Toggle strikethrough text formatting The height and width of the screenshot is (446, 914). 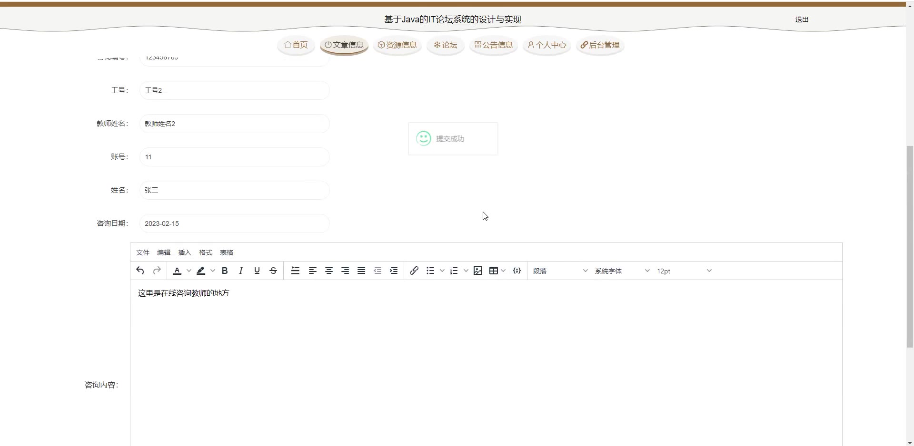click(x=273, y=271)
